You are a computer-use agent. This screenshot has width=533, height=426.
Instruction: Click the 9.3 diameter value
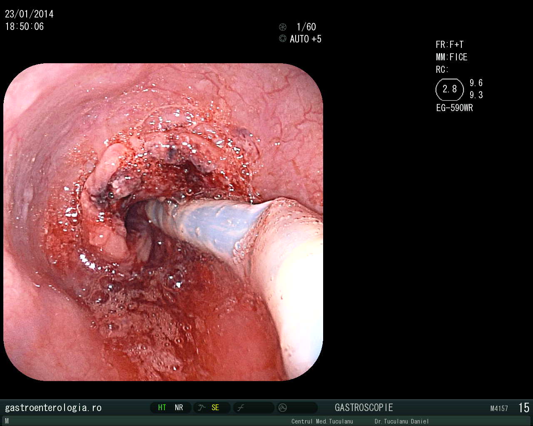(x=476, y=95)
